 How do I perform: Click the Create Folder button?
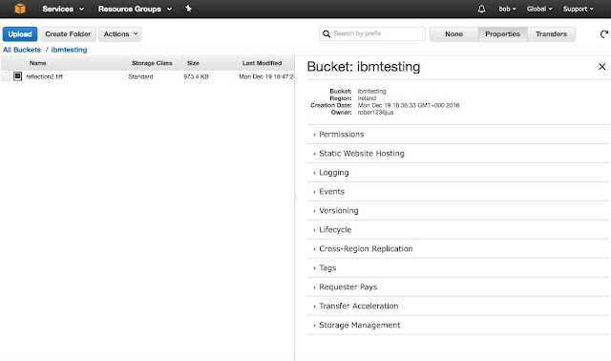coord(68,34)
